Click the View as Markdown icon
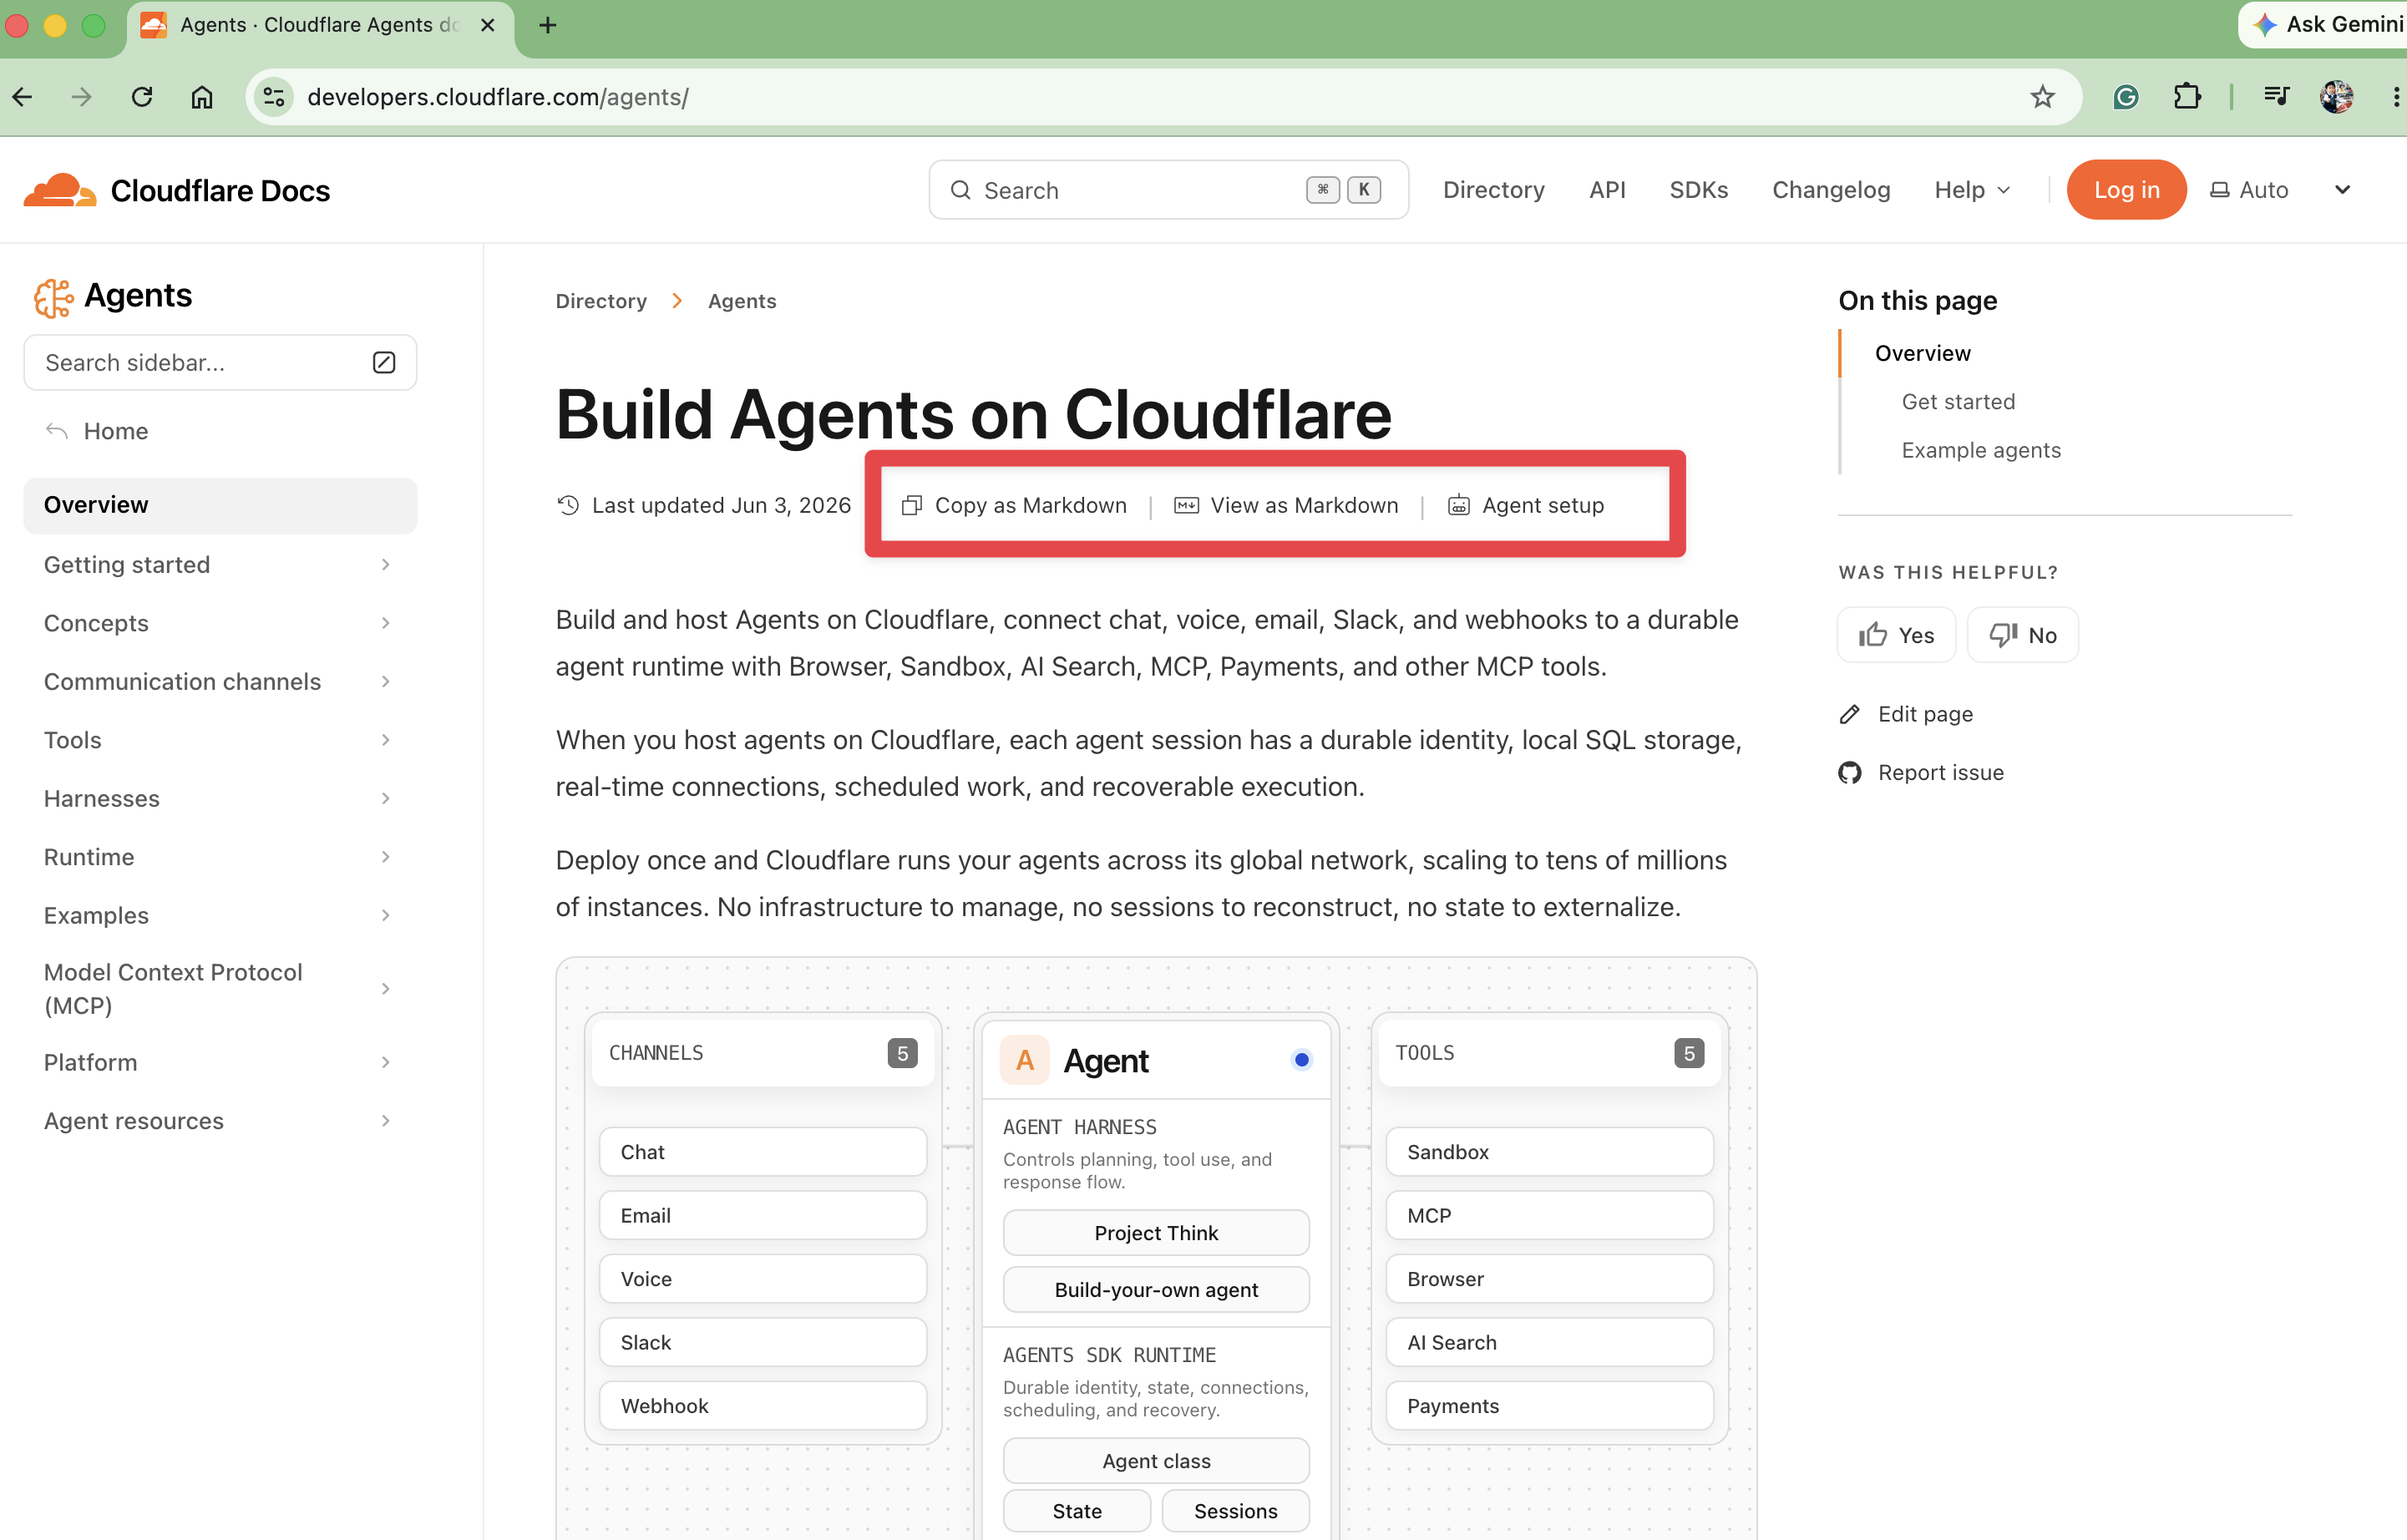The width and height of the screenshot is (2407, 1540). pos(1186,505)
